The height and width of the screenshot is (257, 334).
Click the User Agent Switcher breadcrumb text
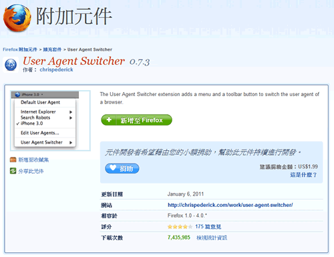[x=90, y=49]
